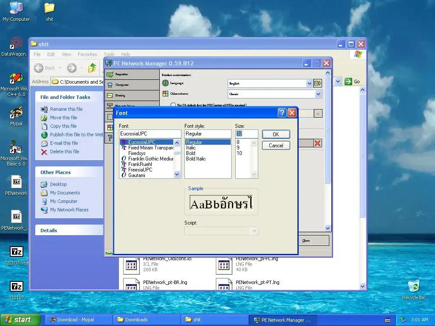Click Up folder icon in Explorer toolbar

click(x=92, y=68)
